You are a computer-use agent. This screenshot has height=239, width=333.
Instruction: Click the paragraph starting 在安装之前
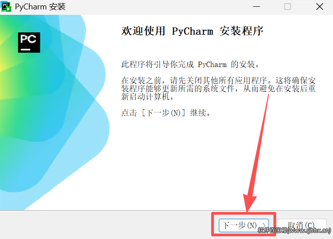[x=218, y=89]
